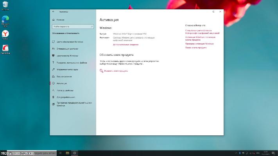Click the Изменить ключ продукта link
This screenshot has width=278, height=156.
click(116, 71)
